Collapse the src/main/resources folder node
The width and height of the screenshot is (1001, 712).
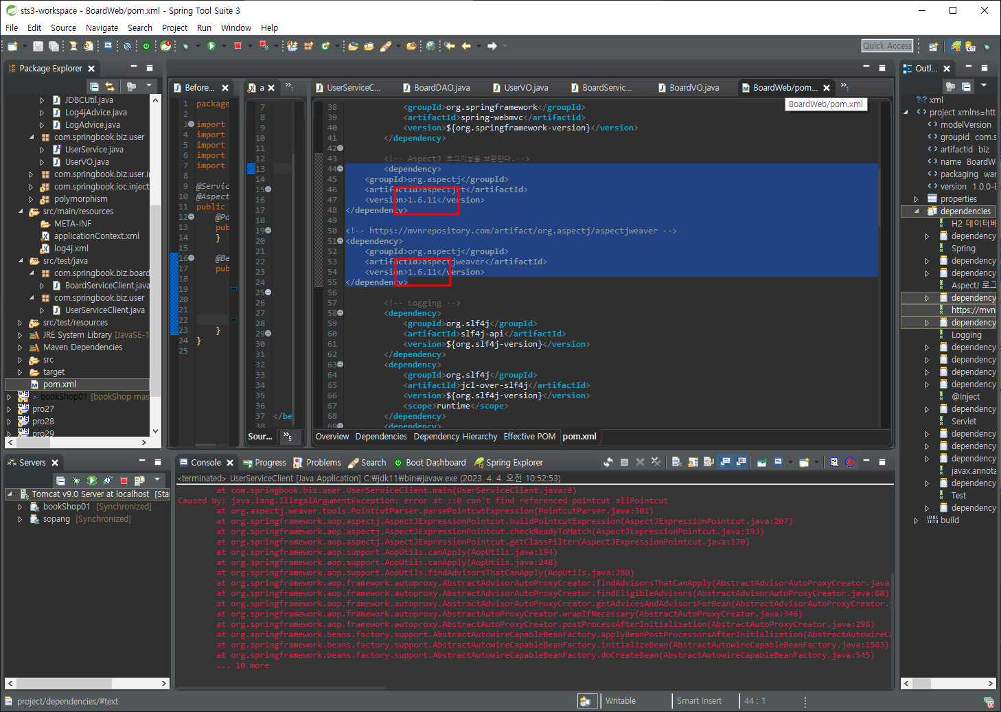point(21,211)
